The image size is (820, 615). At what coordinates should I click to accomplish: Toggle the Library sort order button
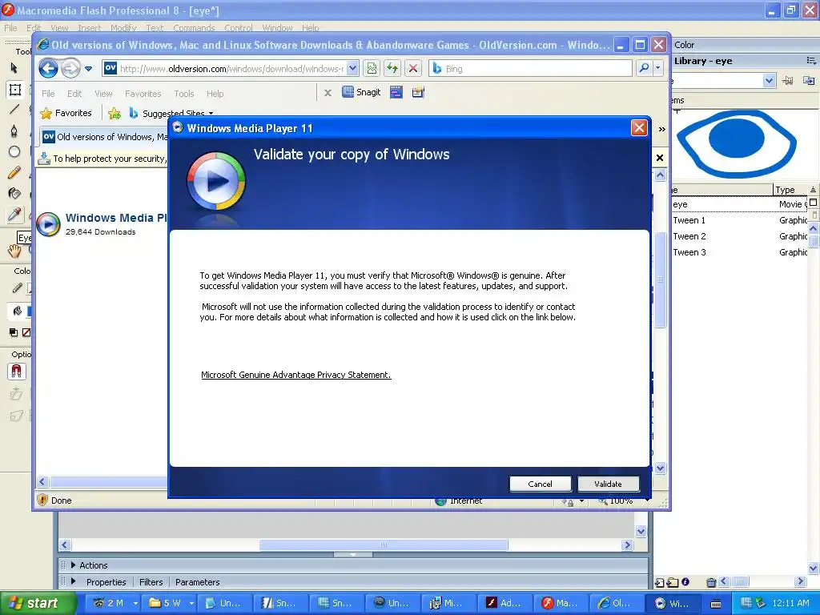click(813, 189)
